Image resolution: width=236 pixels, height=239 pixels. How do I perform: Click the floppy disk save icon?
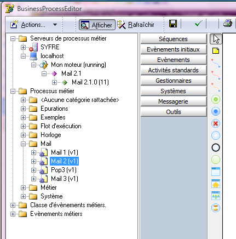tap(173, 24)
